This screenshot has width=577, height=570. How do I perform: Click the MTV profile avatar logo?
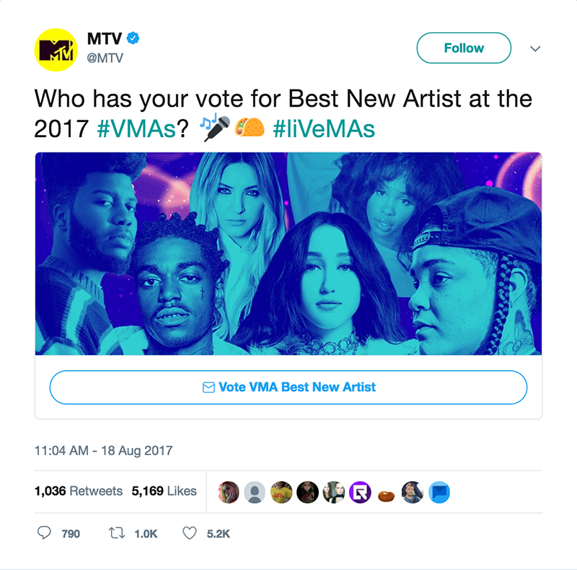[56, 50]
